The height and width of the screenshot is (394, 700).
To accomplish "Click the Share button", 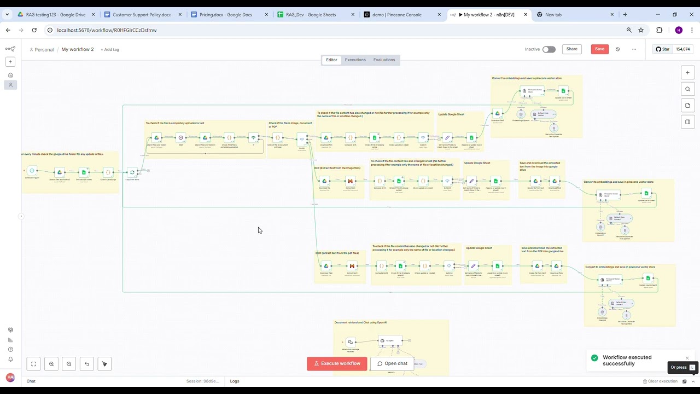I will pyautogui.click(x=571, y=49).
